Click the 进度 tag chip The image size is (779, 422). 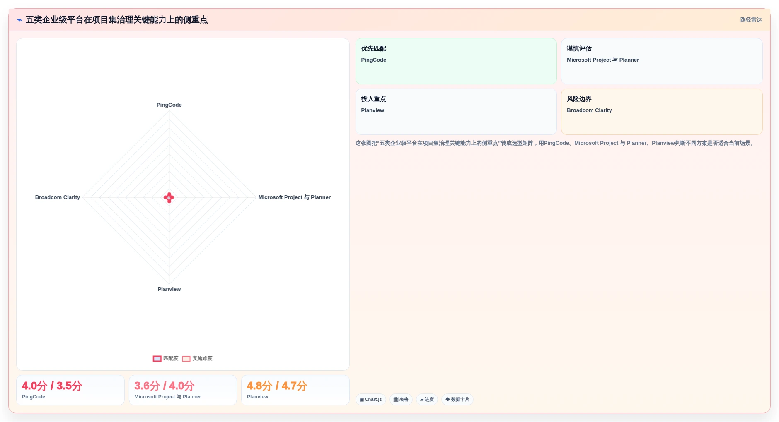427,400
